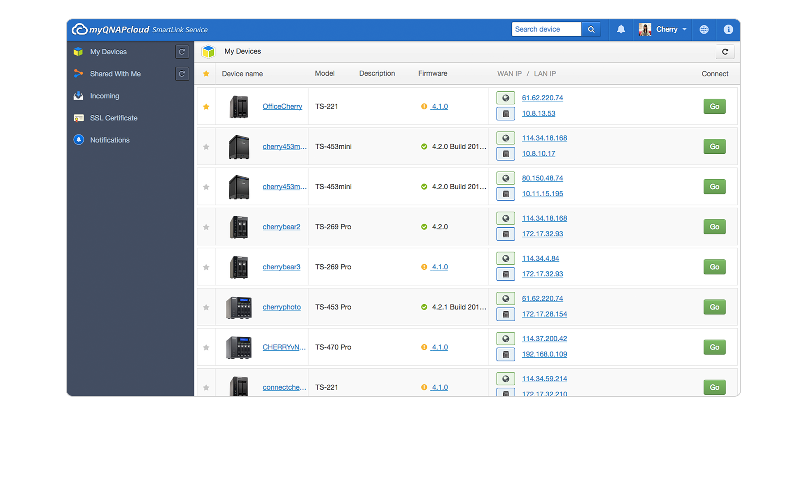Screen dimensions: 807x481
Task: Click the info icon in header
Action: (728, 29)
